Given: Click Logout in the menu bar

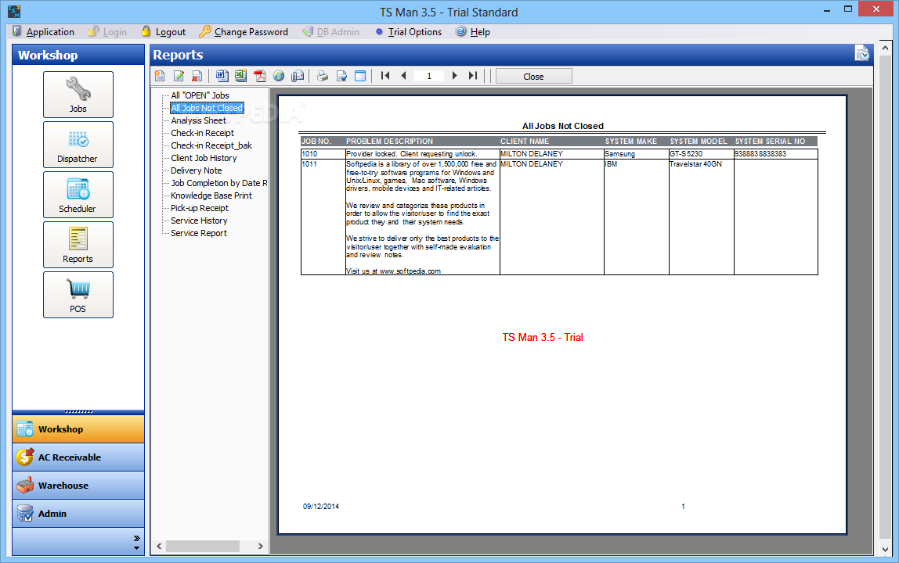Looking at the screenshot, I should (x=164, y=32).
